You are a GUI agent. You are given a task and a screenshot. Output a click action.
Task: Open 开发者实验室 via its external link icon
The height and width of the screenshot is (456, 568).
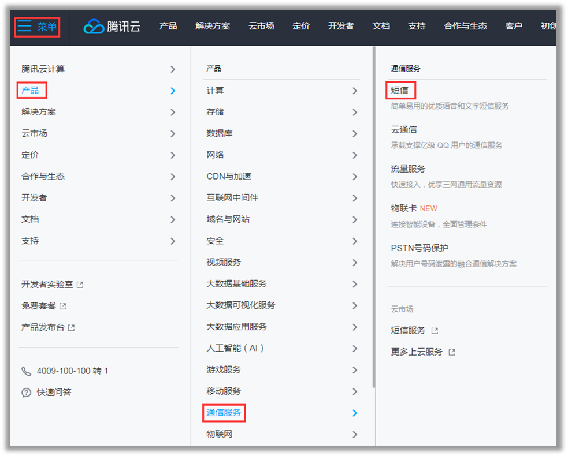79,284
